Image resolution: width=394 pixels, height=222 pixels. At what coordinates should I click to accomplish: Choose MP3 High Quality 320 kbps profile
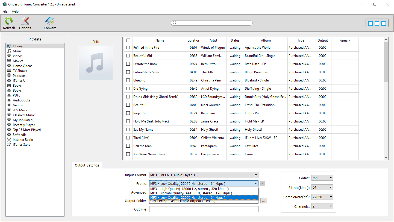pos(204,189)
